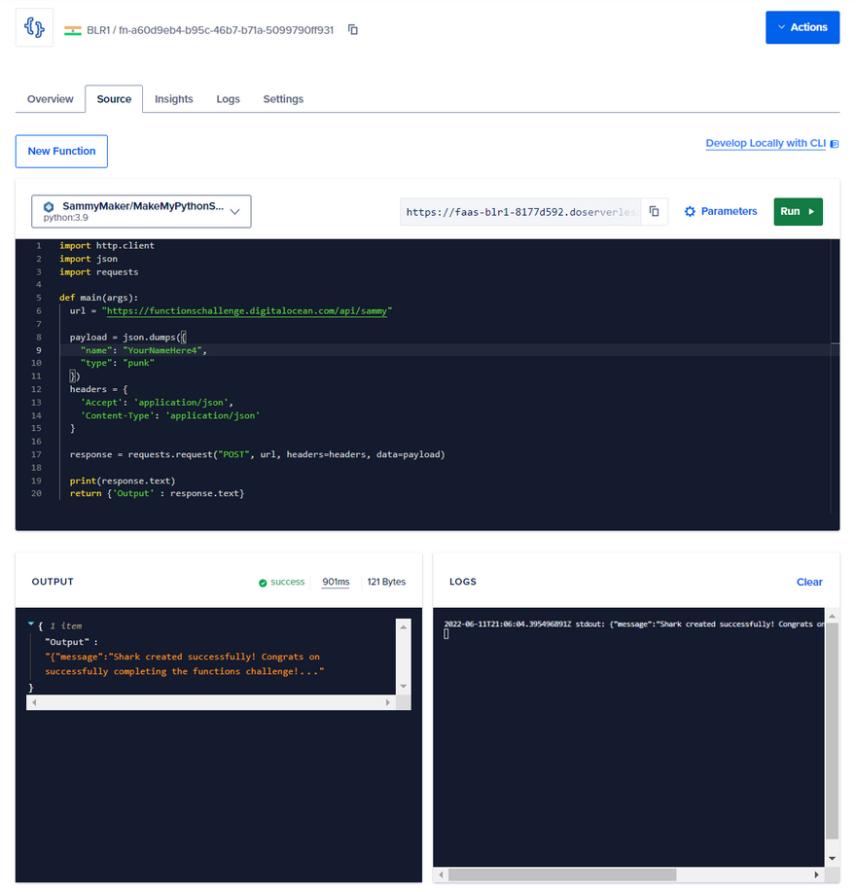Open the Insights tab
The width and height of the screenshot is (856, 892).
[x=173, y=99]
